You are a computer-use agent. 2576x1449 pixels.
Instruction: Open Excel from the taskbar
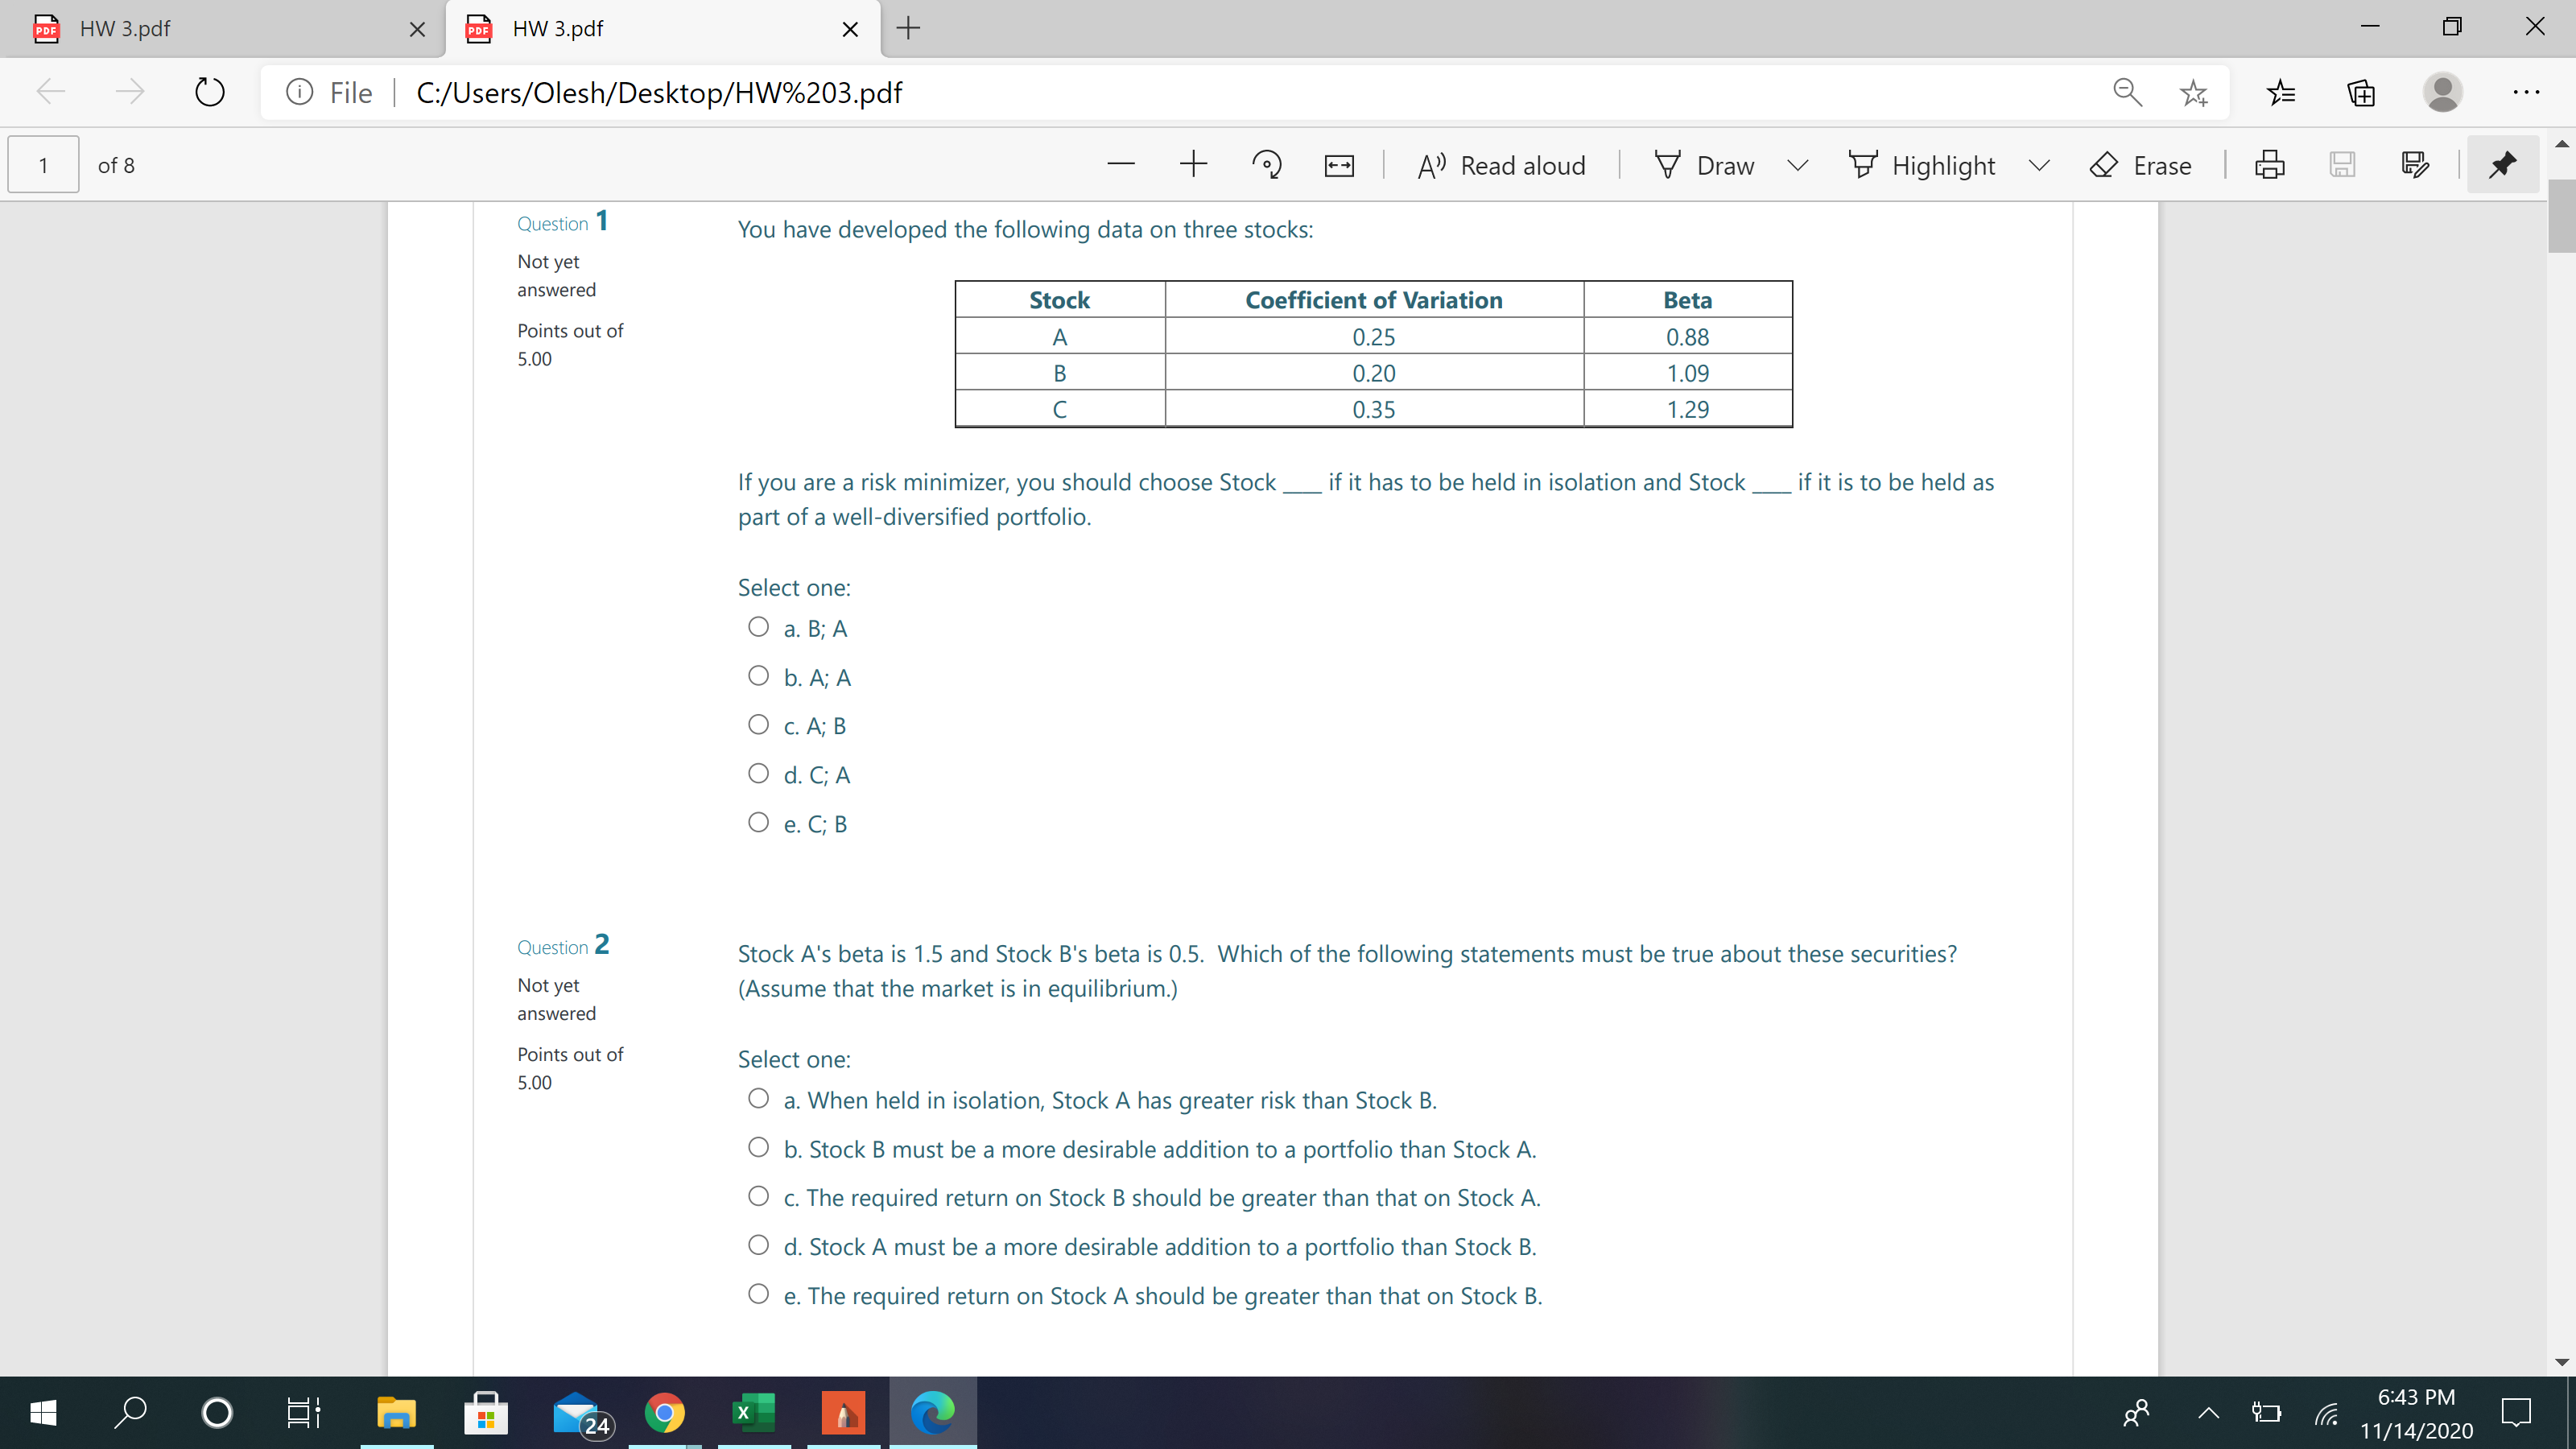(x=753, y=1412)
